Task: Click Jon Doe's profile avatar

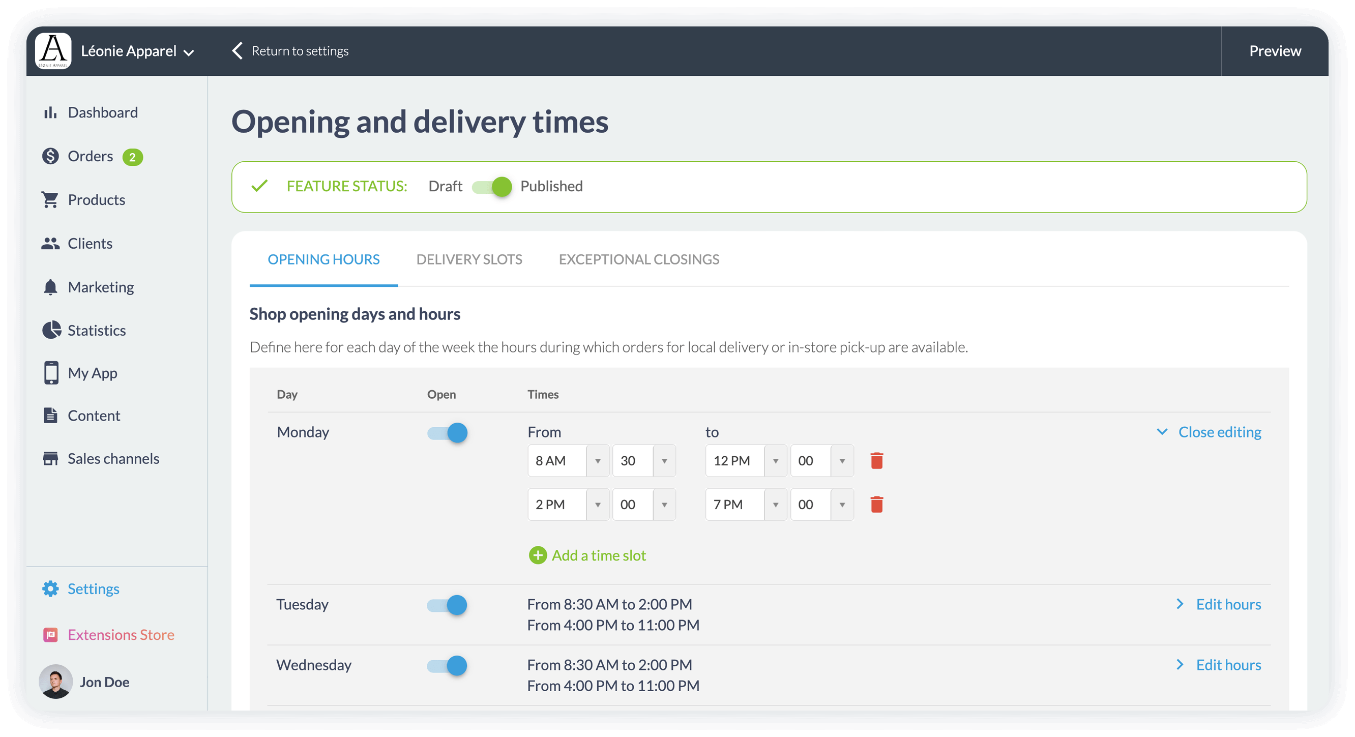Action: (x=55, y=681)
